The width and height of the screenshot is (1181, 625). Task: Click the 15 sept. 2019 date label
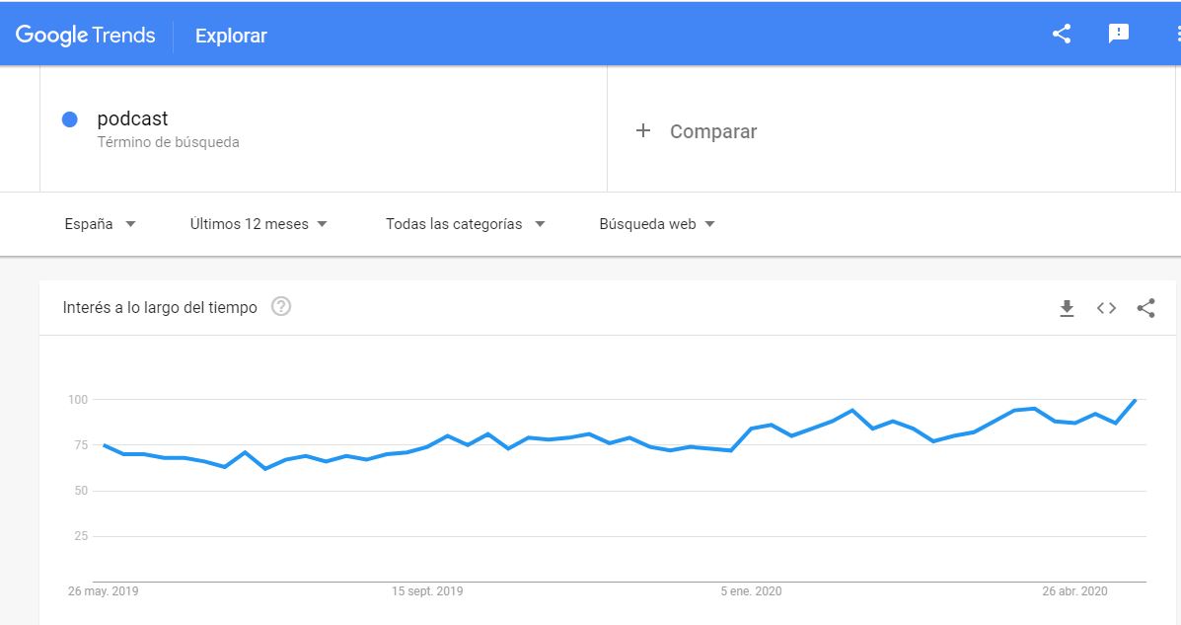pos(427,591)
